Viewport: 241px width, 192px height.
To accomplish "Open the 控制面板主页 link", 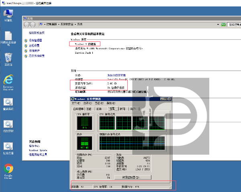I will click(x=37, y=32).
